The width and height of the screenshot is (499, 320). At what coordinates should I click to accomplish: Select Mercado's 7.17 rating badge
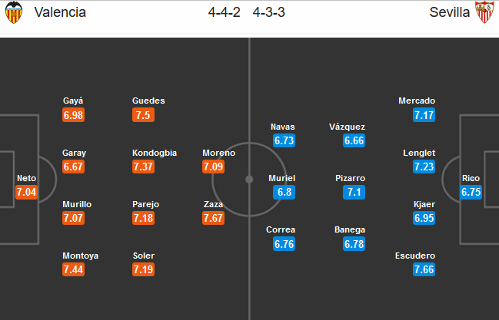click(x=424, y=115)
